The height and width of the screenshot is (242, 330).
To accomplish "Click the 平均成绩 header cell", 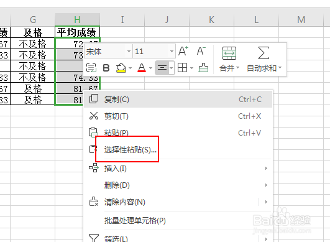I will [77, 32].
